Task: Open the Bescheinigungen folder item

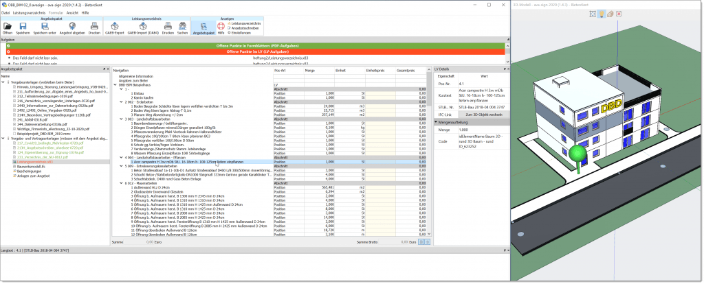Action: [29, 171]
